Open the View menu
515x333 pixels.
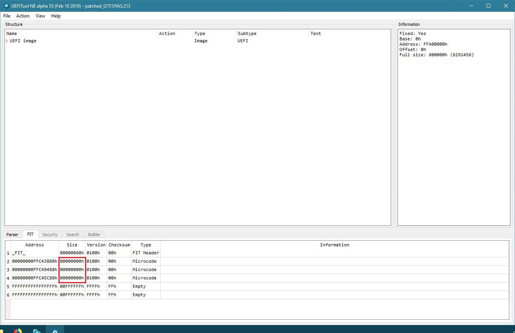click(x=40, y=16)
